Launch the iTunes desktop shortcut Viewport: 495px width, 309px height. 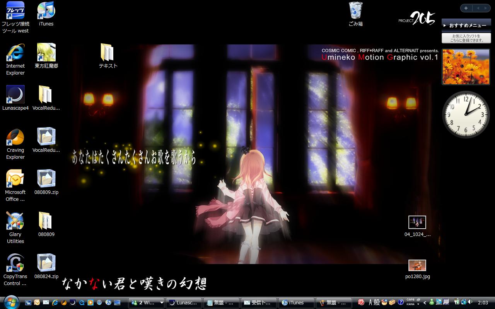46,14
